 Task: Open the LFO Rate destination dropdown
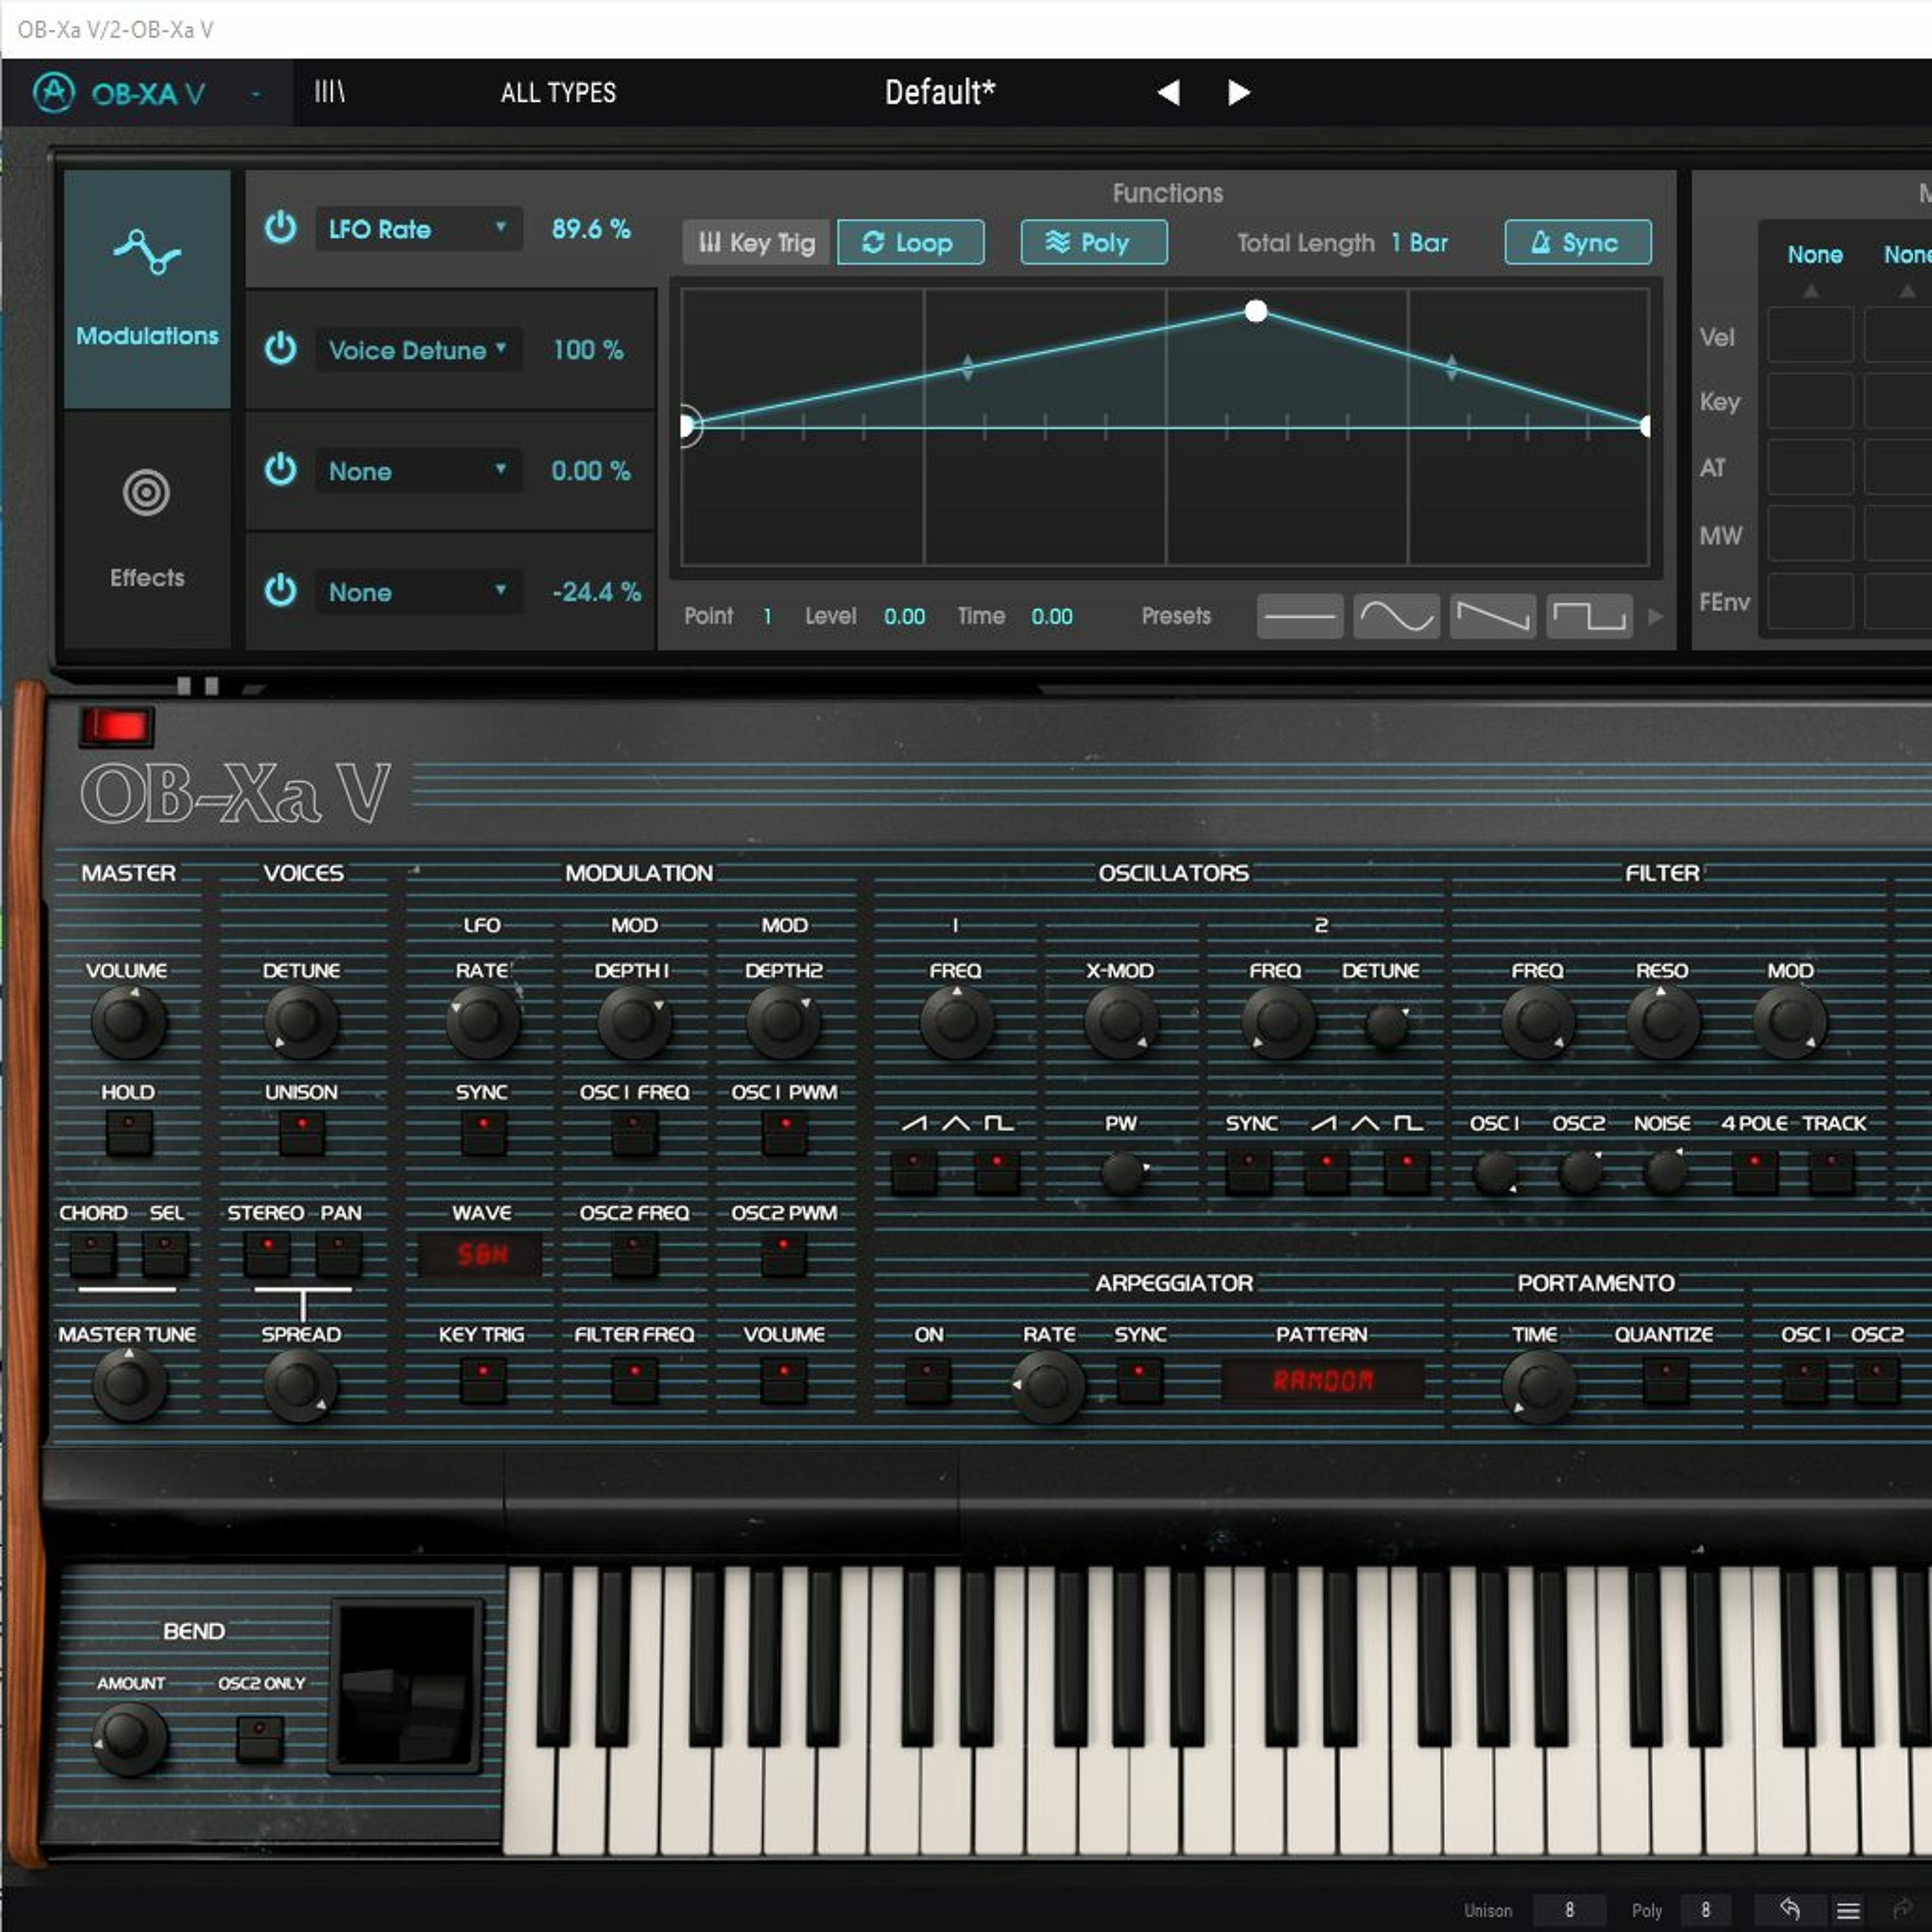pyautogui.click(x=418, y=229)
